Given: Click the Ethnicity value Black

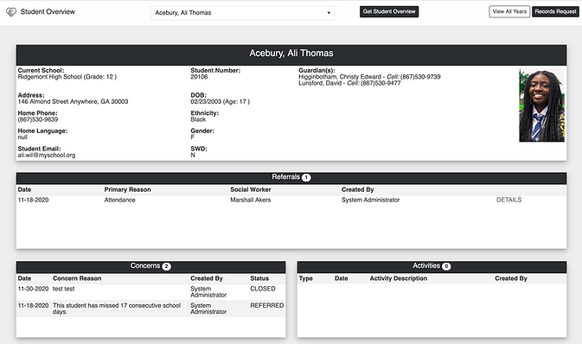Looking at the screenshot, I should (198, 119).
